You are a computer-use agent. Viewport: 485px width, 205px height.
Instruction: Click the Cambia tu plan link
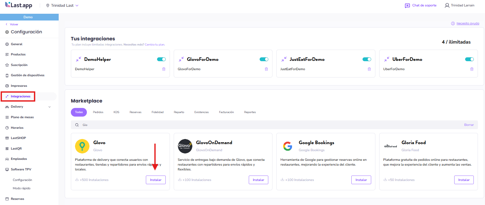(155, 45)
